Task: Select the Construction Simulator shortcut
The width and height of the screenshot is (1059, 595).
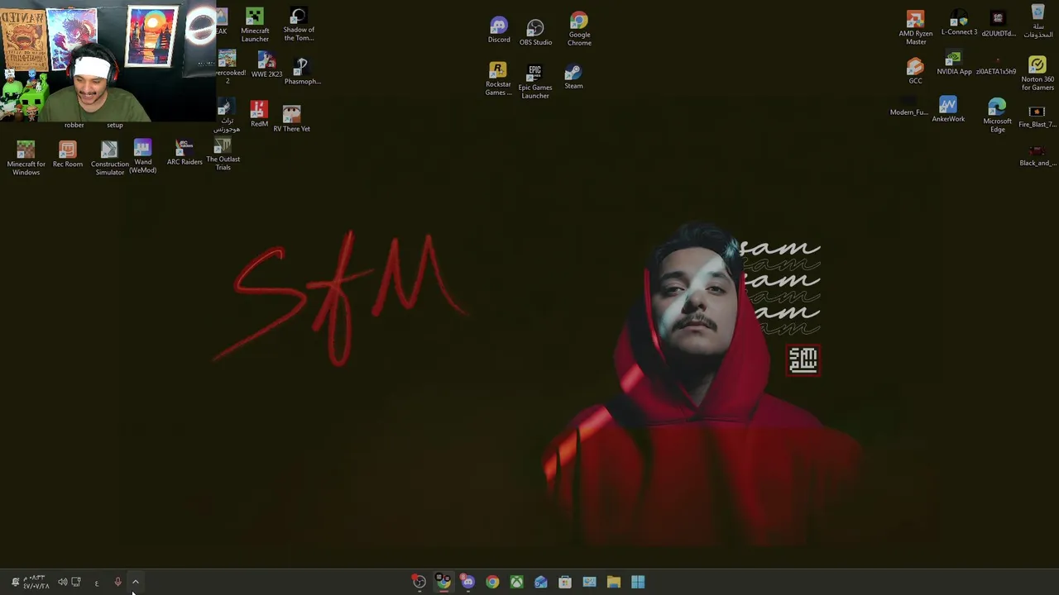Action: tap(109, 158)
